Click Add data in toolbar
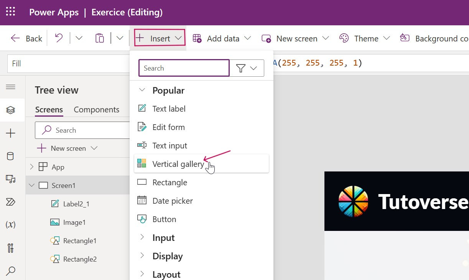The height and width of the screenshot is (280, 469). [222, 38]
